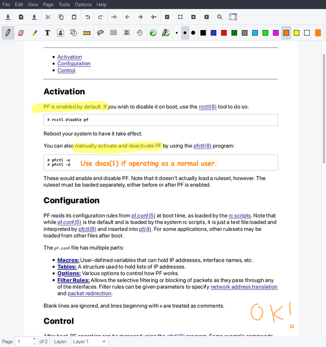Choose the rectangle selection tool
The image size is (326, 347).
113,33
